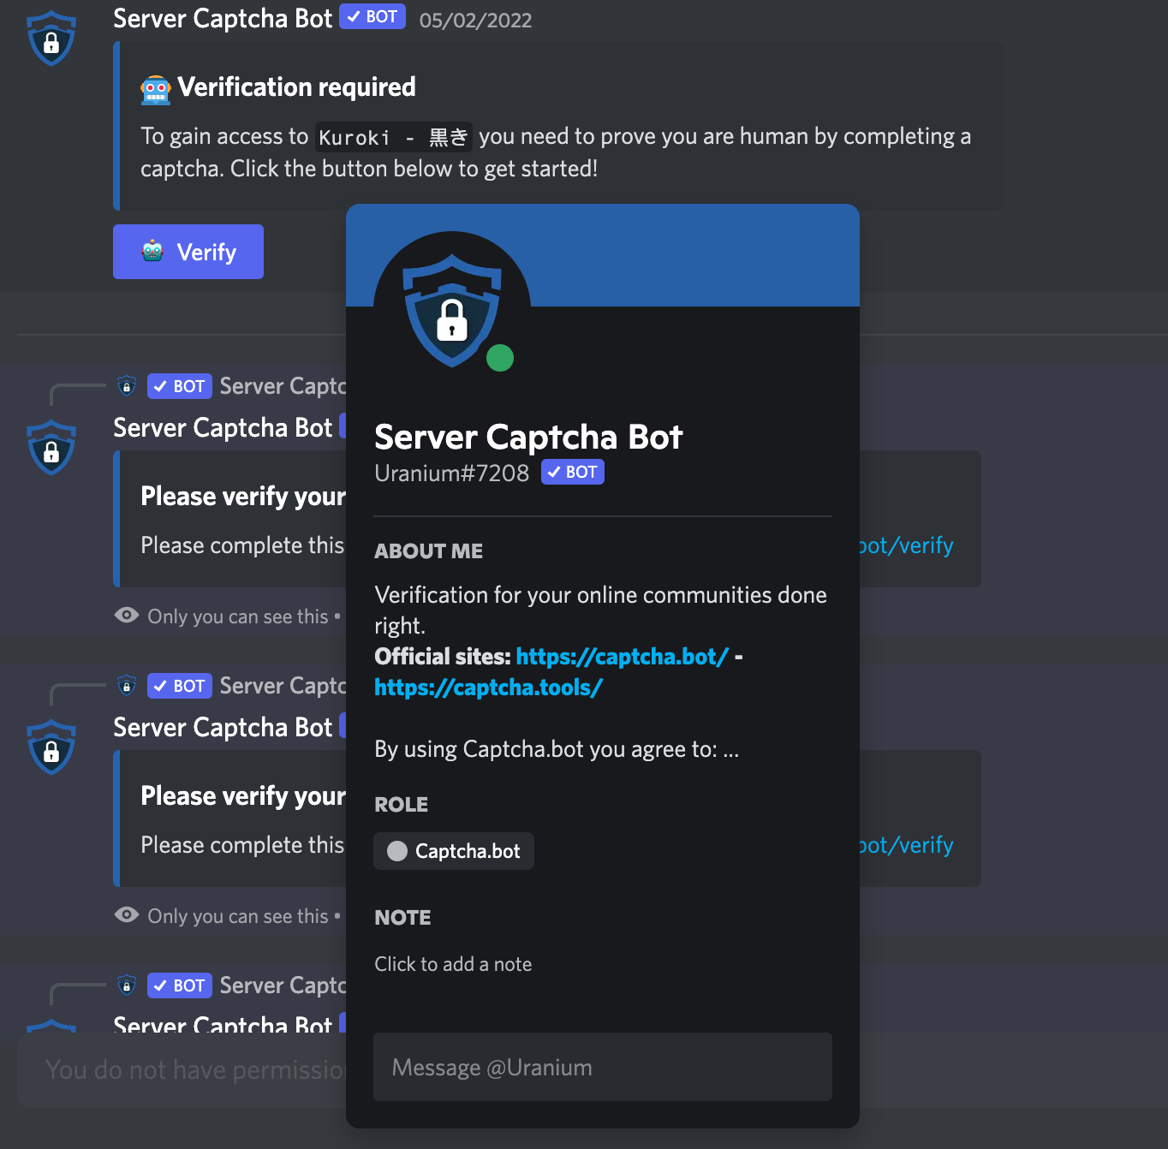
Task: Click the first eye icon 'Only you can see this'
Action: (127, 616)
